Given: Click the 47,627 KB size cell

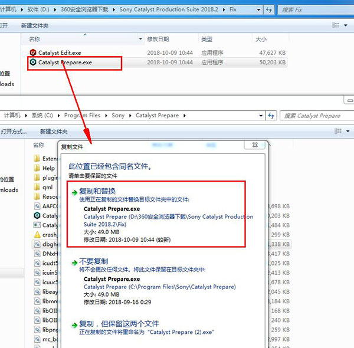Looking at the screenshot, I should (272, 53).
